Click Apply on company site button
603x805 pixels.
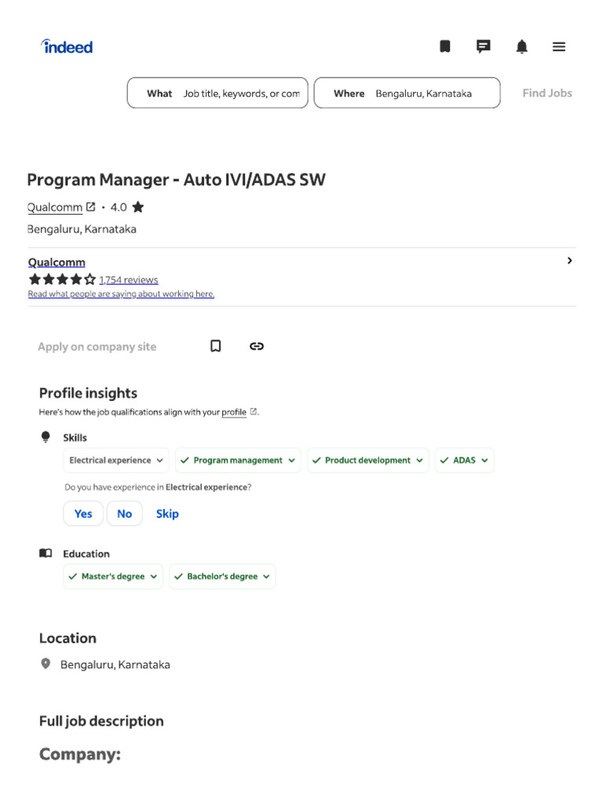tap(97, 347)
